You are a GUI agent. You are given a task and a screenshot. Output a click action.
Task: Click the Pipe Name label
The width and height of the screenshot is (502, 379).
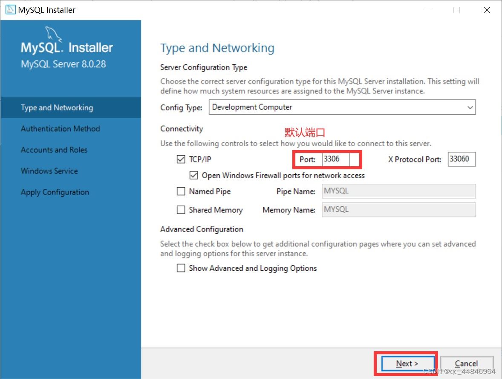(x=296, y=191)
